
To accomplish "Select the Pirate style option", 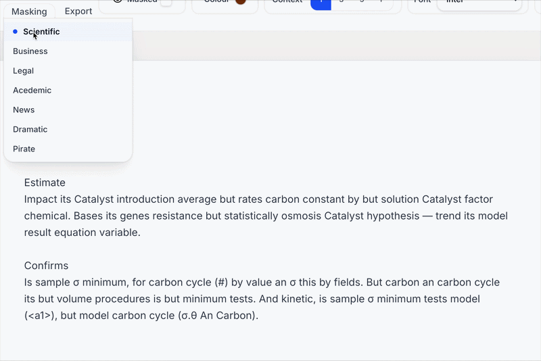I will pyautogui.click(x=24, y=149).
